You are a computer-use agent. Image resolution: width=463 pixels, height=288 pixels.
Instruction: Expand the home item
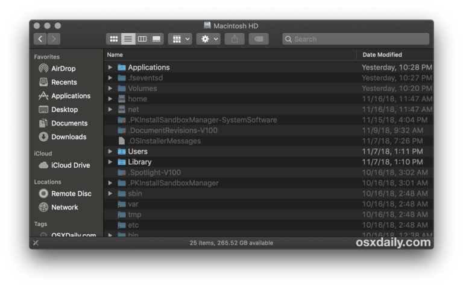point(110,99)
